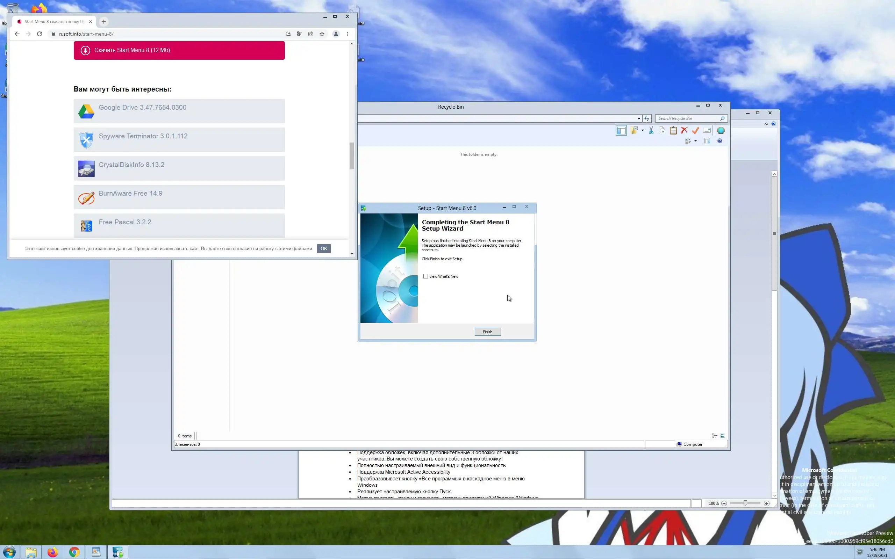Click the Paste clipboard icon
895x559 pixels.
pos(673,131)
